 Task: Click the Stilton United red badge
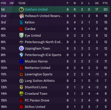point(21,107)
